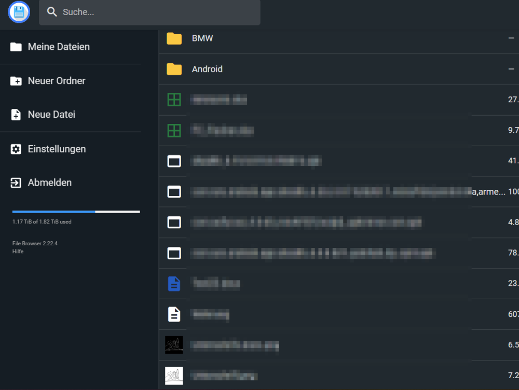The image size is (519, 390).
Task: Click truncated filename text 'a,arme...'
Action: [488, 192]
